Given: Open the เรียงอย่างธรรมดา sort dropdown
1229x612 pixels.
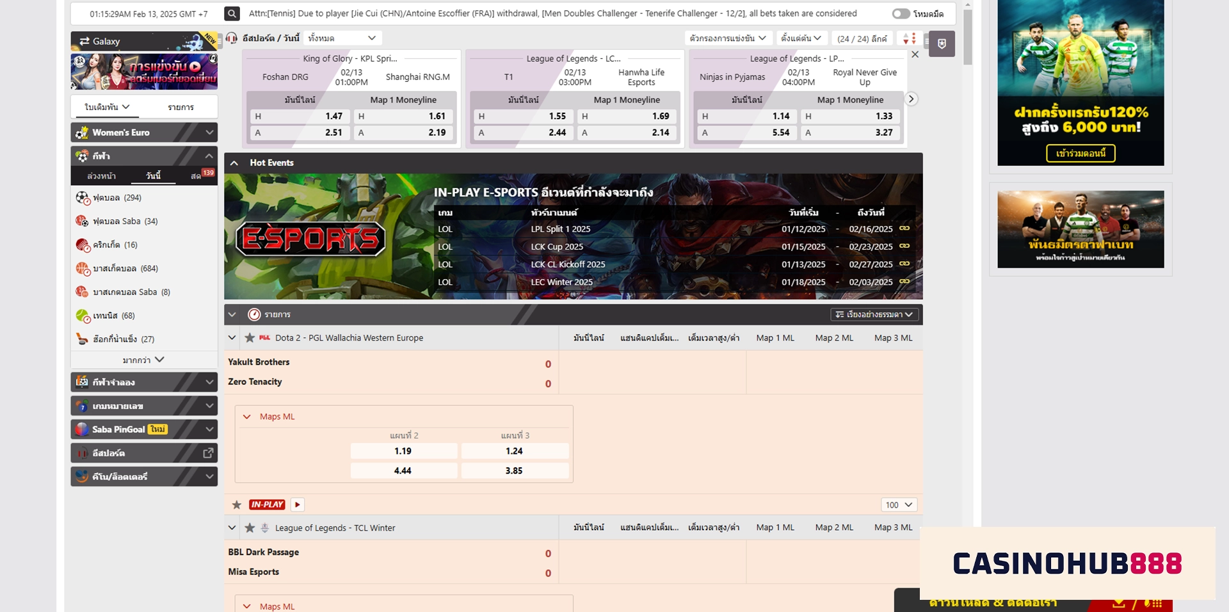Looking at the screenshot, I should 874,314.
